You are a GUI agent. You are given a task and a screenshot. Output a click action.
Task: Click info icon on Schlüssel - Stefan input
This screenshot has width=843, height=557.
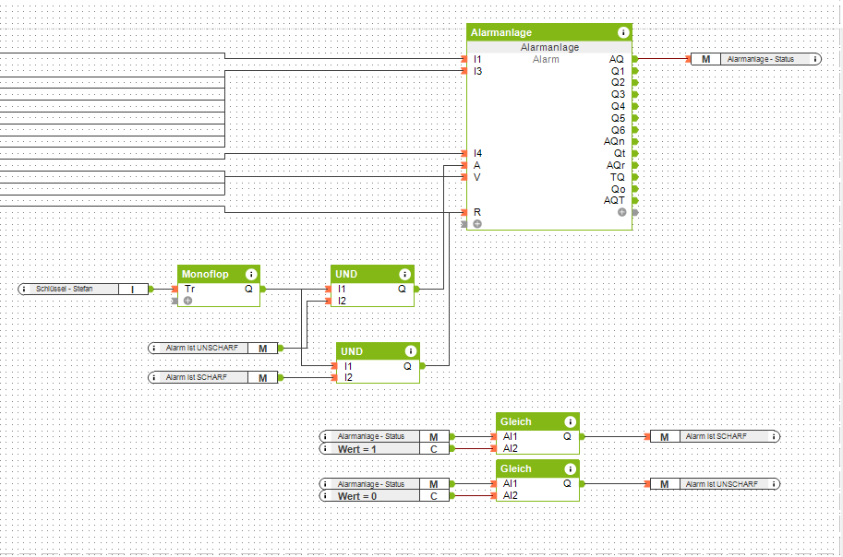point(24,290)
